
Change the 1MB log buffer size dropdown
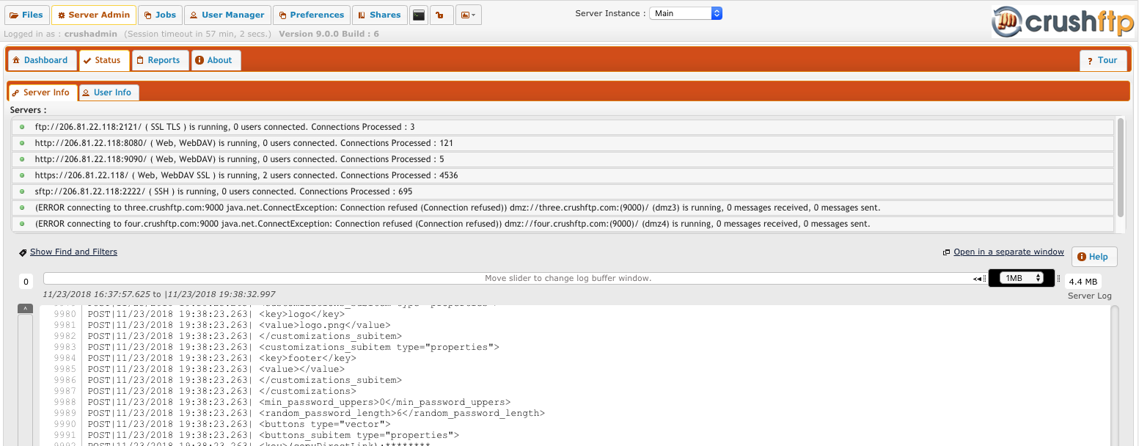(1022, 278)
